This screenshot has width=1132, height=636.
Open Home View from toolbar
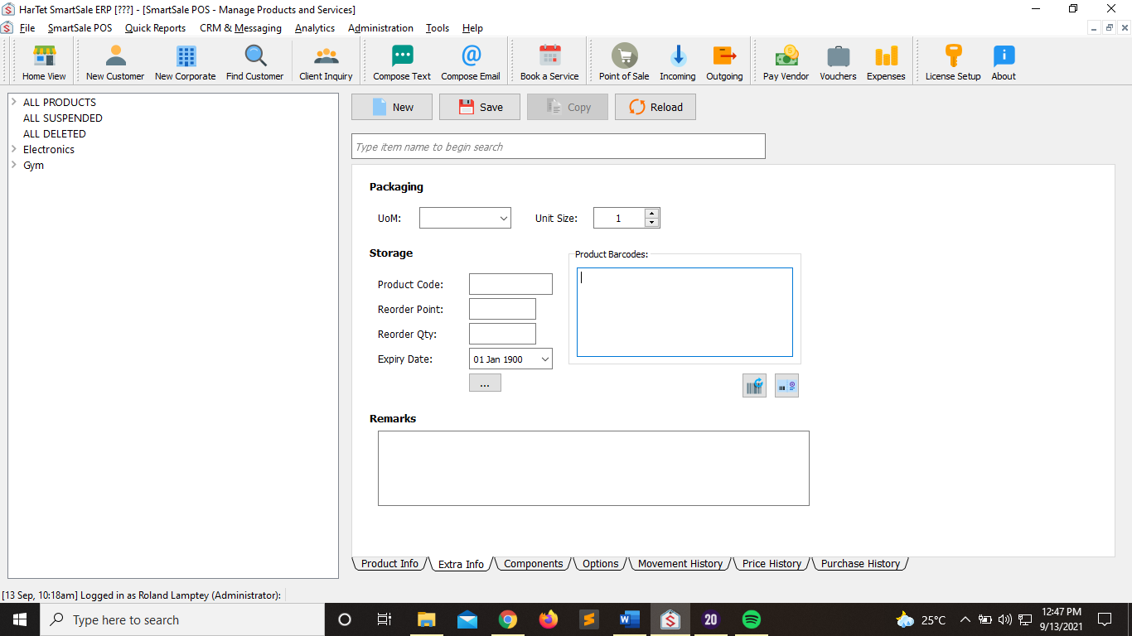point(44,62)
